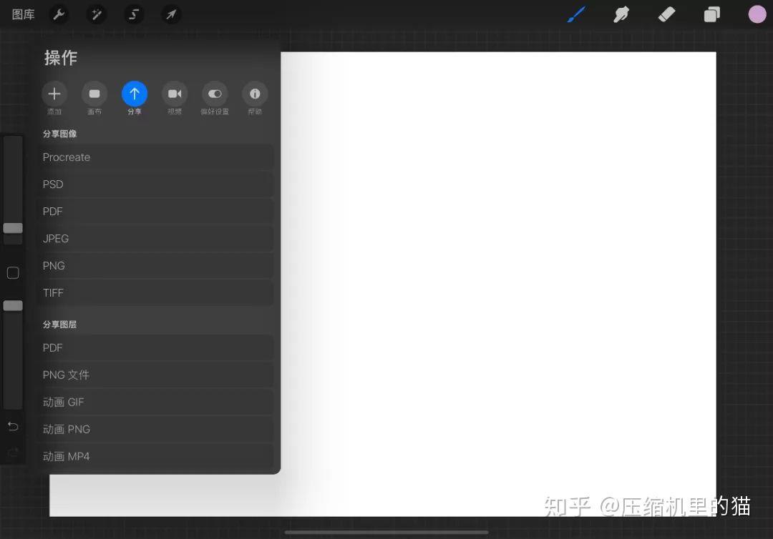Tap the undo arrow
This screenshot has height=539, width=773.
pyautogui.click(x=12, y=426)
